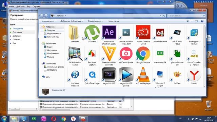This screenshot has height=122, width=217.
Task: Select the Vegas Pro 12.0 (64-bit) shortcut
Action: click(x=126, y=77)
